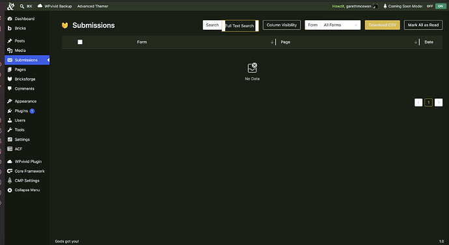The height and width of the screenshot is (245, 449).
Task: Click the WPvivid Backup cloud icon
Action: [40, 6]
